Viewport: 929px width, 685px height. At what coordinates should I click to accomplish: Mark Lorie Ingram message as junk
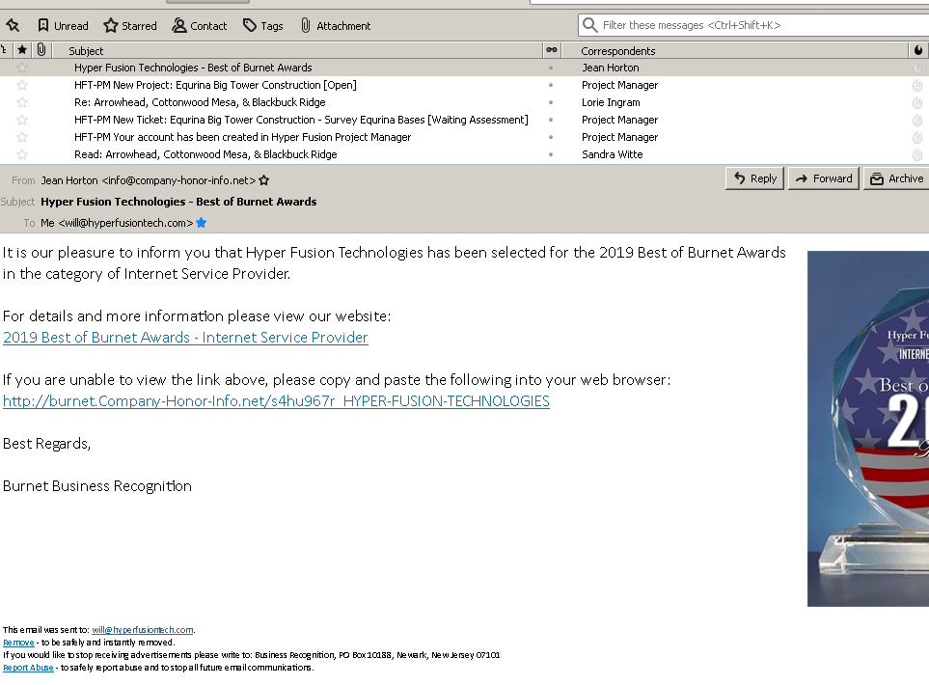click(x=917, y=102)
